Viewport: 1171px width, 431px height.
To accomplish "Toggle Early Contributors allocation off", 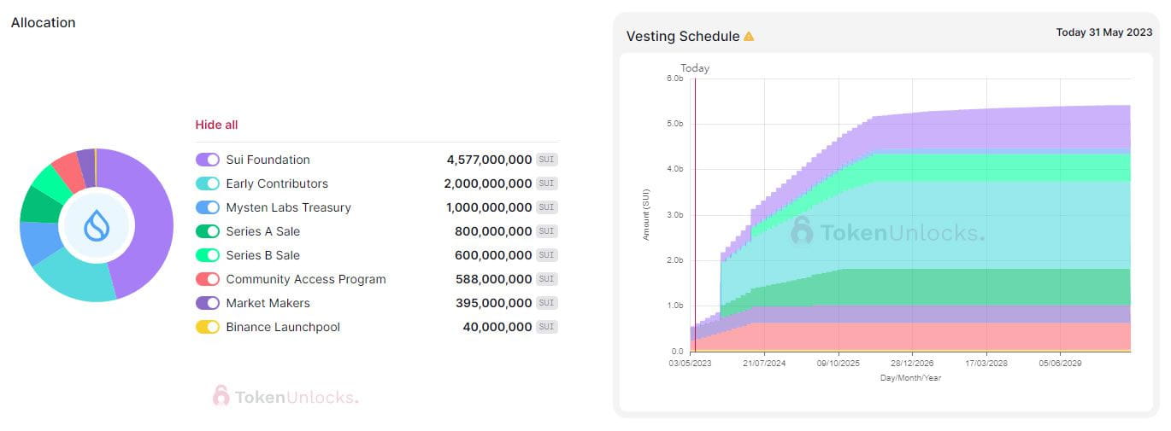I will 208,183.
